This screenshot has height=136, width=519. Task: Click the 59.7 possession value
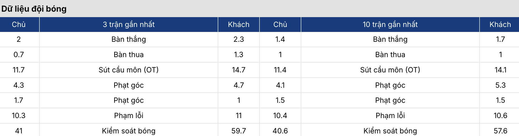[x=238, y=131]
